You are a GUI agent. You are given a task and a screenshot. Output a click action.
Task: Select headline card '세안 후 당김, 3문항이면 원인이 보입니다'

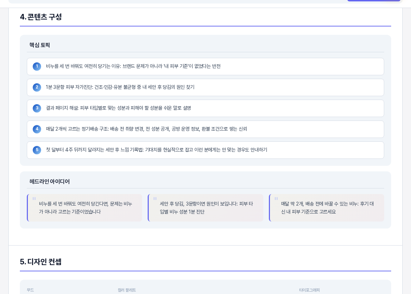point(205,208)
